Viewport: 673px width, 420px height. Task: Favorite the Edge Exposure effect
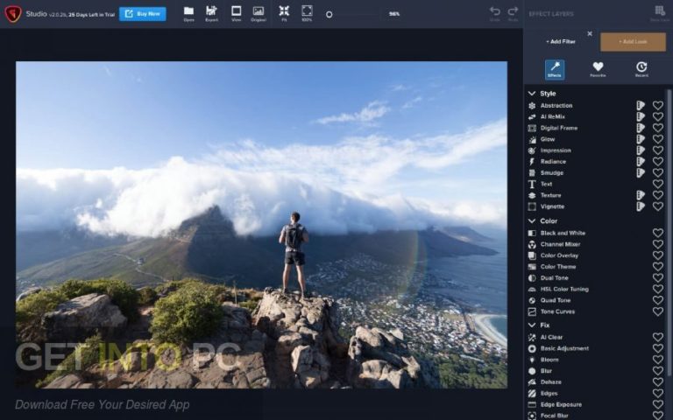(x=657, y=404)
